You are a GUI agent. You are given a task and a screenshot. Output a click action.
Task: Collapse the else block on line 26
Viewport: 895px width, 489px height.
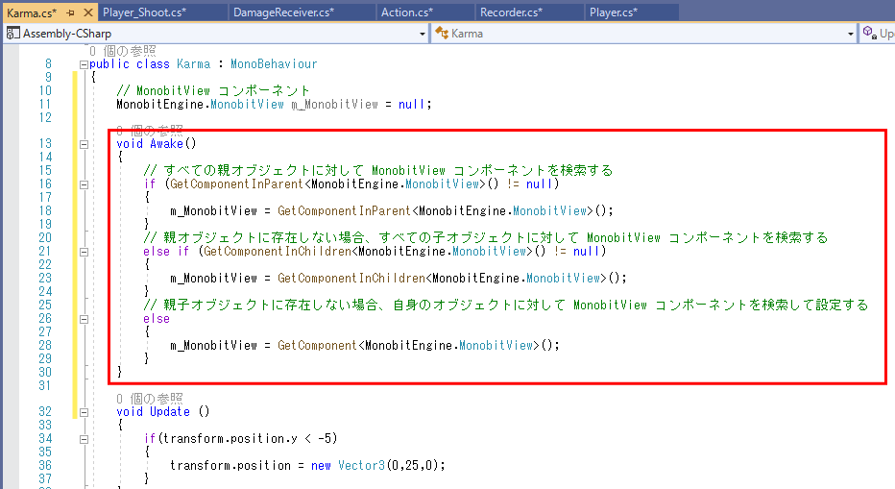point(84,319)
